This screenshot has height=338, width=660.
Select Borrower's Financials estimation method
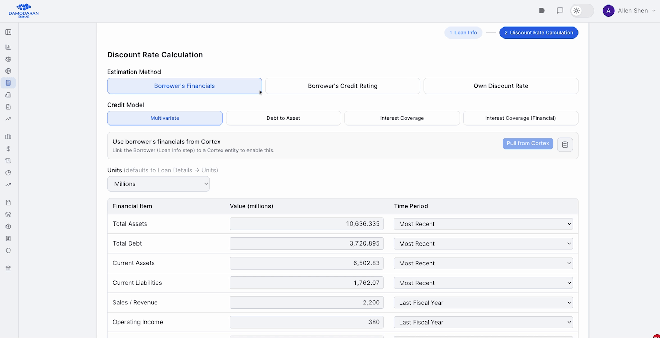coord(185,86)
